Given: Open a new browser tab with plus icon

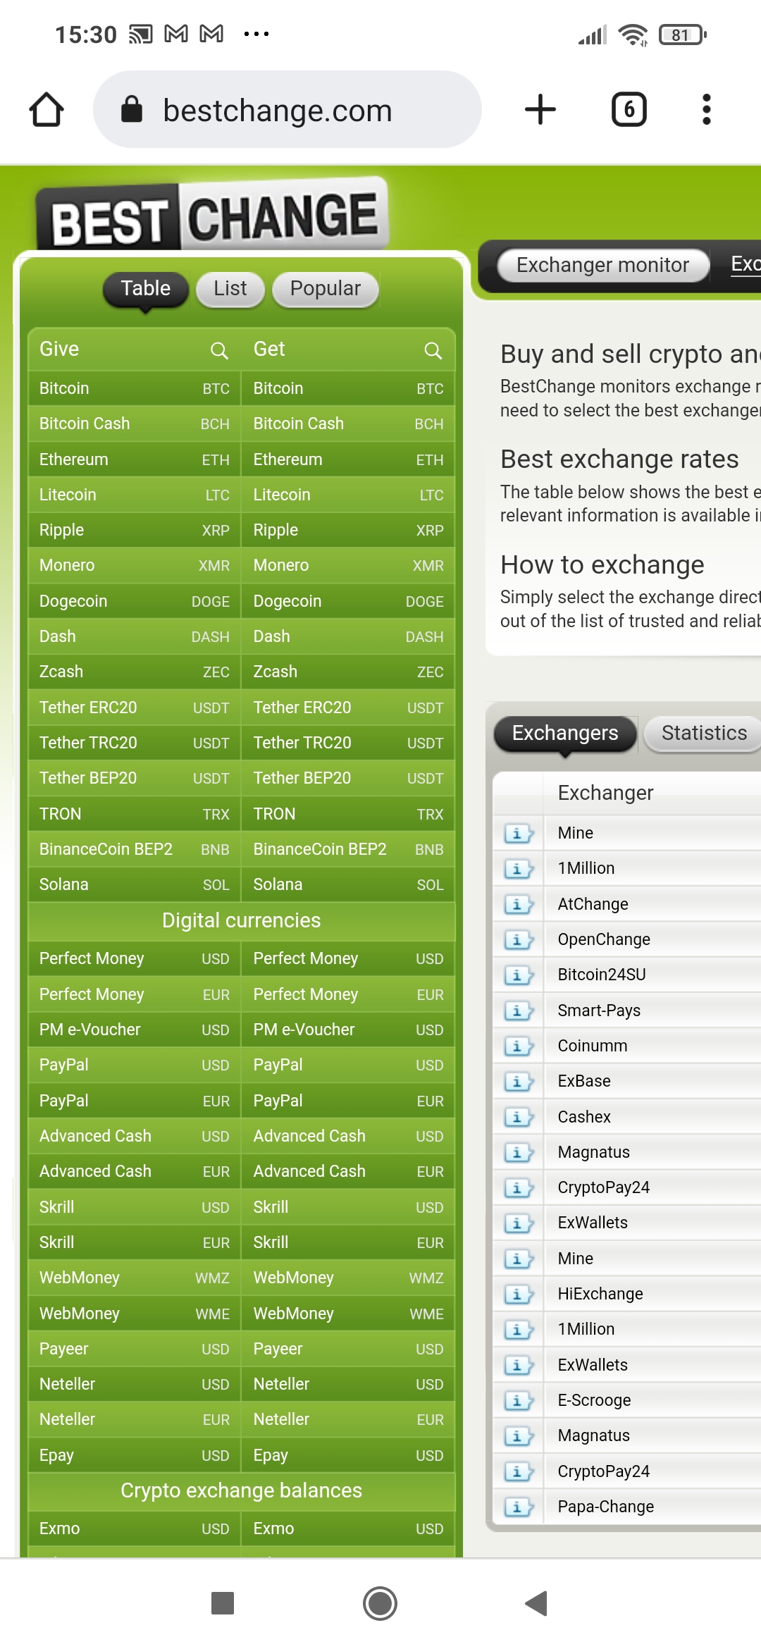Looking at the screenshot, I should click(x=540, y=110).
